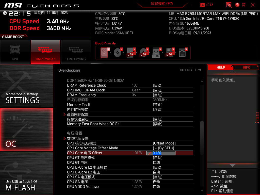Change the 内存时序模式 setting
This screenshot has height=195, width=260.
[130, 109]
